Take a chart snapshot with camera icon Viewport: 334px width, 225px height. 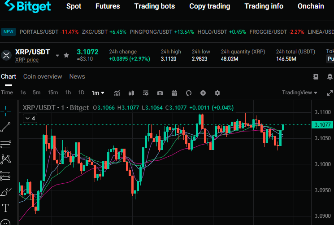[x=160, y=93]
